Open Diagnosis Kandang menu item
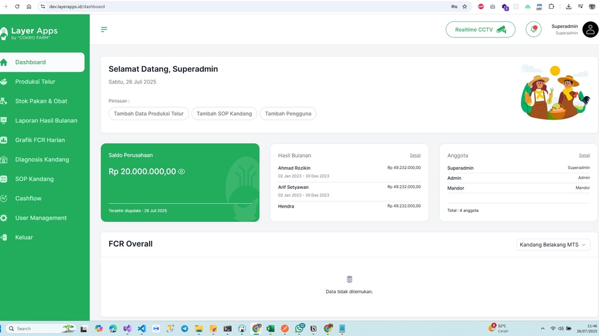Screen dimensions: 599x336 click(42, 160)
